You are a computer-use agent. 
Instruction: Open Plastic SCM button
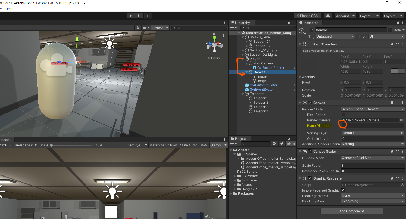pyautogui.click(x=308, y=16)
